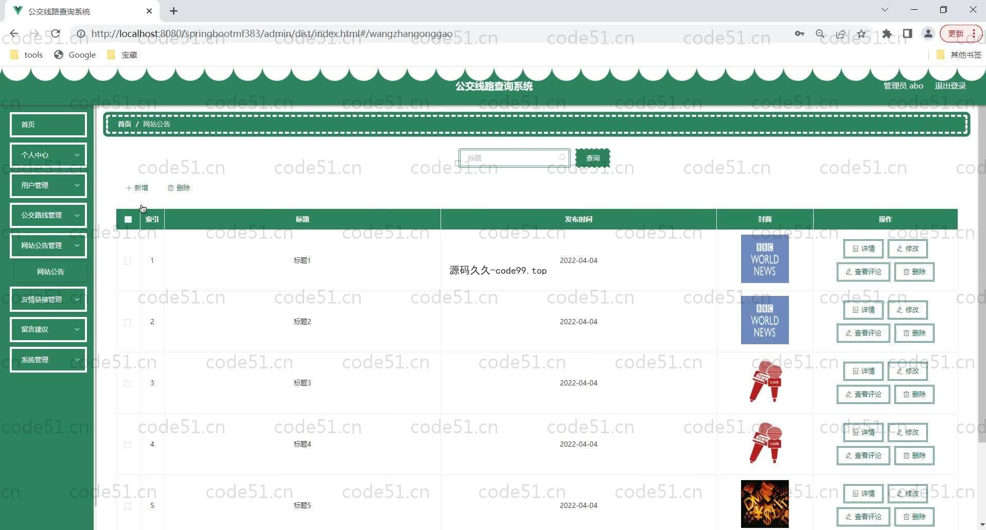The height and width of the screenshot is (530, 986).
Task: Reload the current page
Action: point(55,33)
